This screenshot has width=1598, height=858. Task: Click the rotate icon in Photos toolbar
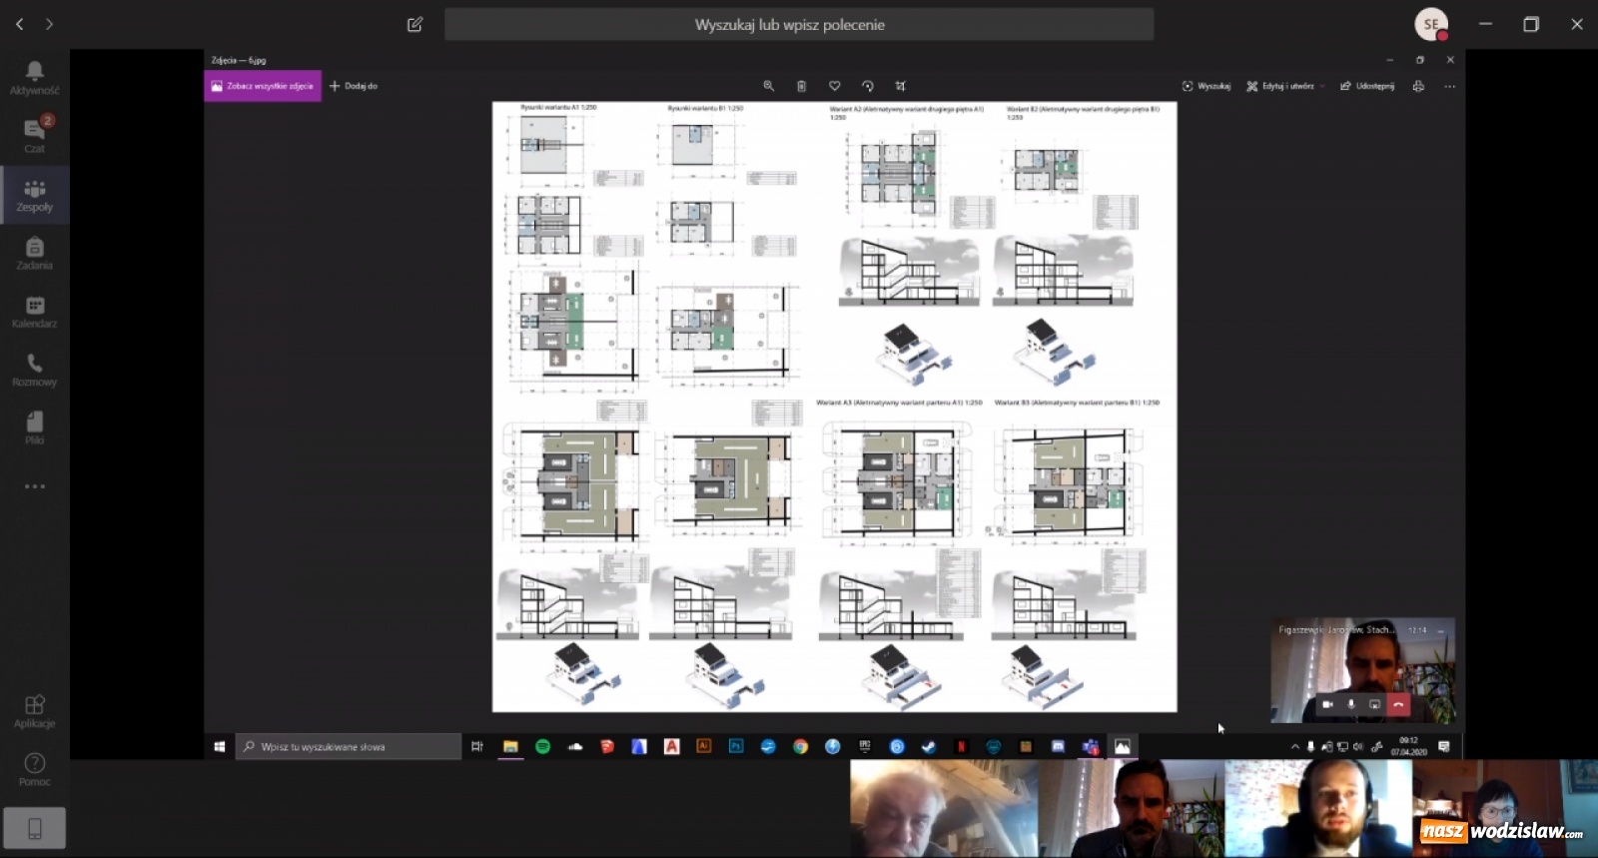(x=867, y=86)
